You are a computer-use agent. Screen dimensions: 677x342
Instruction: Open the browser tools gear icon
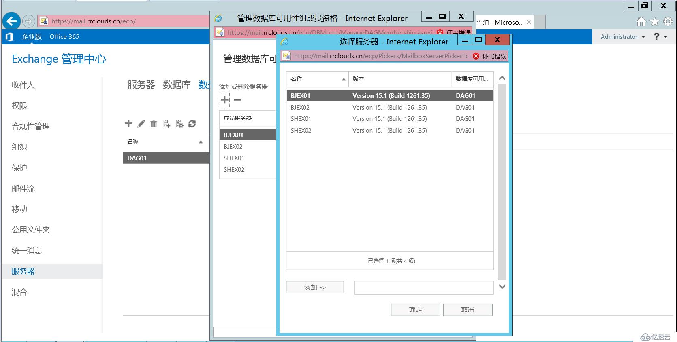[668, 22]
